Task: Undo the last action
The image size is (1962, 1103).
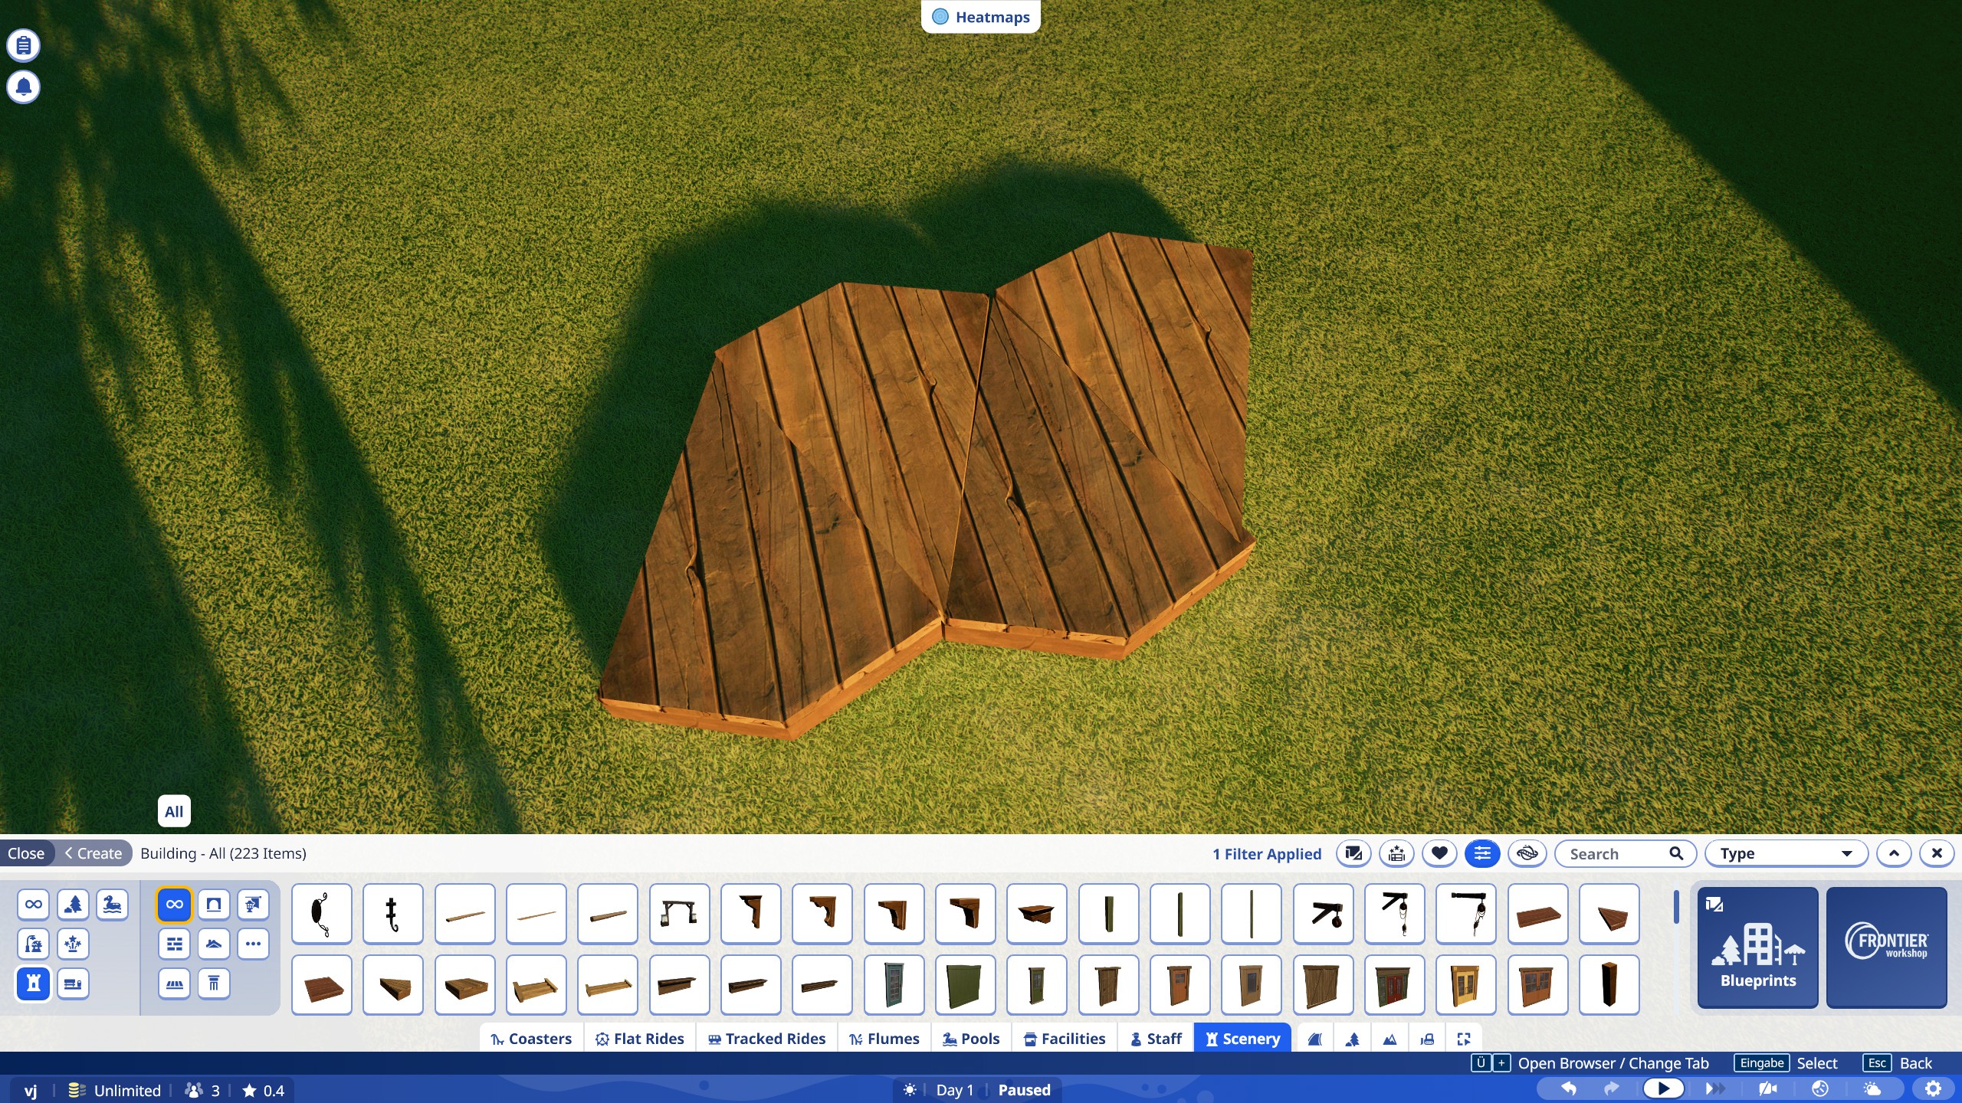Action: (x=1569, y=1088)
